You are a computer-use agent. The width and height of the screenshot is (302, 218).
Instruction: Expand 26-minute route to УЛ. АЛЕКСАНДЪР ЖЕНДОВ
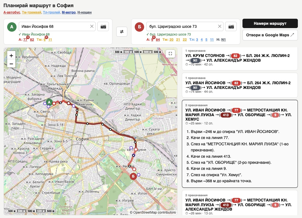pos(240,203)
